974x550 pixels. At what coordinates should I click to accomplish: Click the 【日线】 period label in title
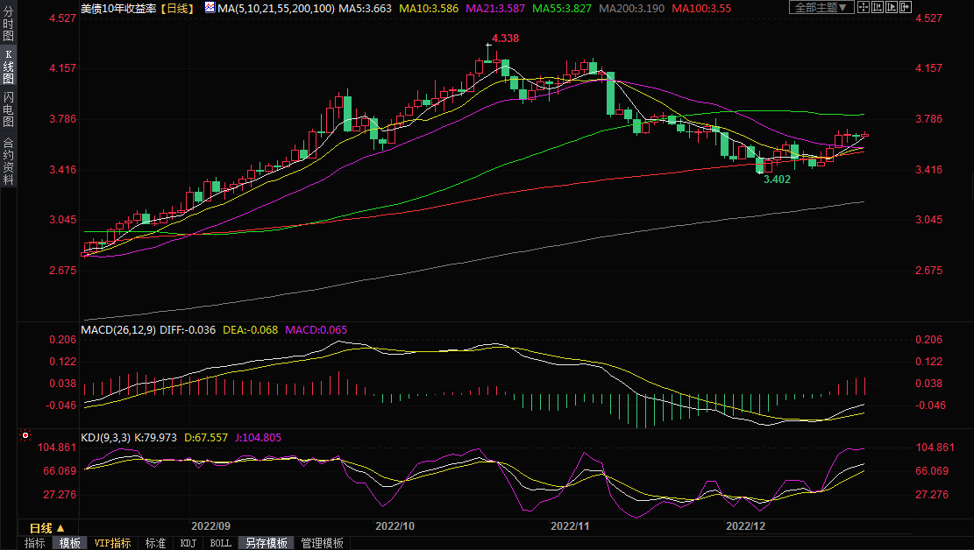coord(178,8)
